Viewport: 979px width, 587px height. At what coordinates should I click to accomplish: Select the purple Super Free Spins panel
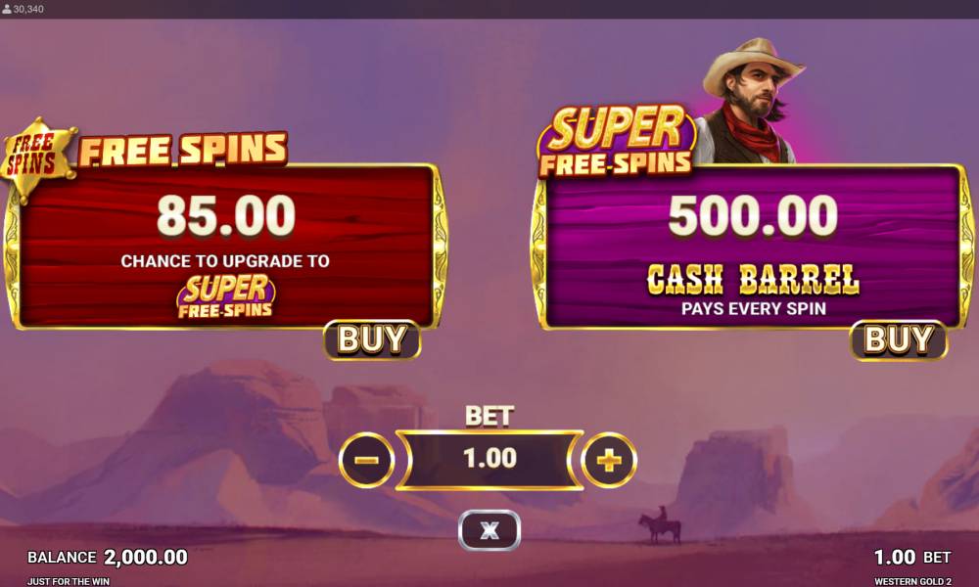click(x=752, y=247)
